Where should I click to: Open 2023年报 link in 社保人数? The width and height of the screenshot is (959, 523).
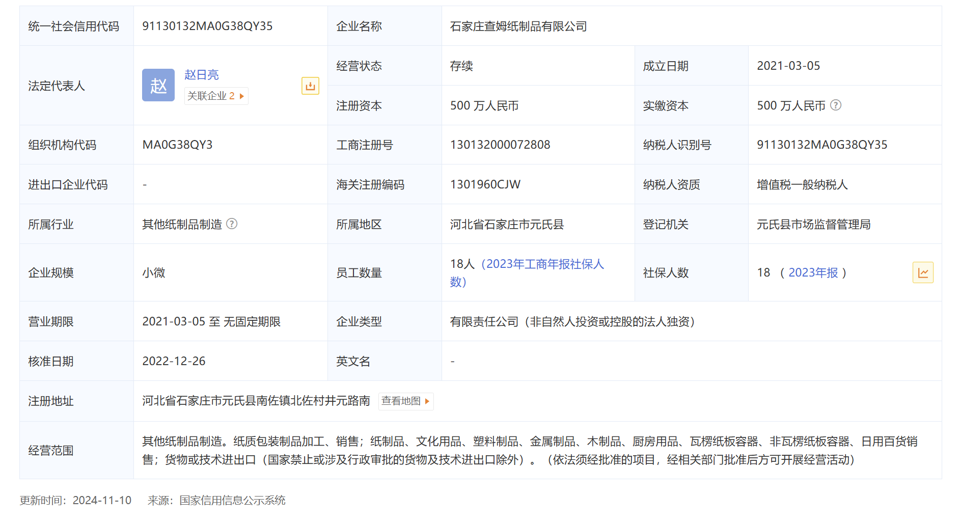coord(813,272)
